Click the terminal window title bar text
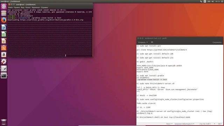224x126 pixels. coord(26,5)
